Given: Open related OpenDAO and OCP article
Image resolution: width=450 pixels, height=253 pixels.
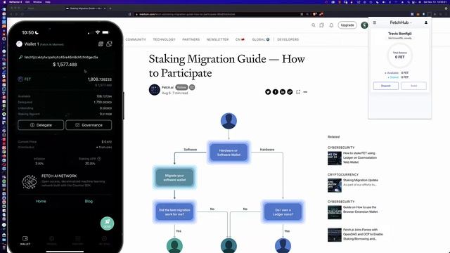Looking at the screenshot, I should pyautogui.click(x=363, y=234).
